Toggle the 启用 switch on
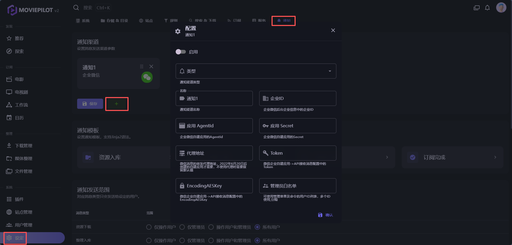512x245 pixels. pos(181,52)
